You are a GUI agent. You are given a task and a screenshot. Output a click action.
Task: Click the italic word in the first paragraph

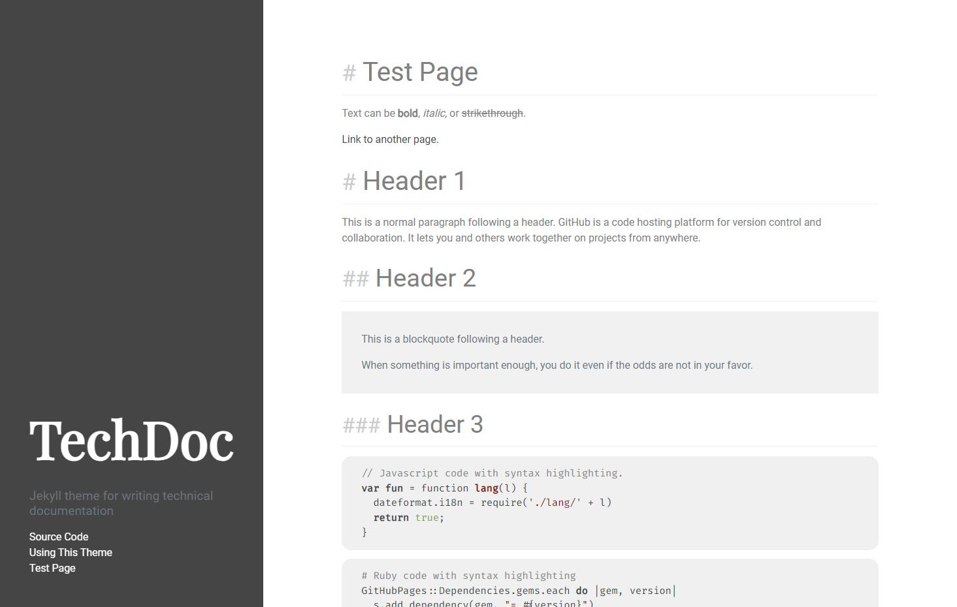433,113
